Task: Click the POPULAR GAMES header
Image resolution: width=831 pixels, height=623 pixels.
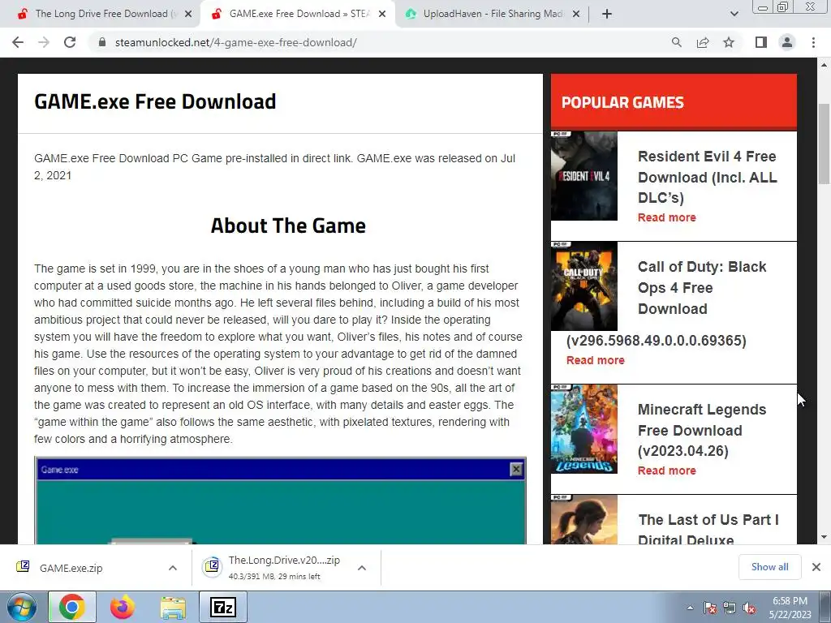Action: (x=622, y=102)
